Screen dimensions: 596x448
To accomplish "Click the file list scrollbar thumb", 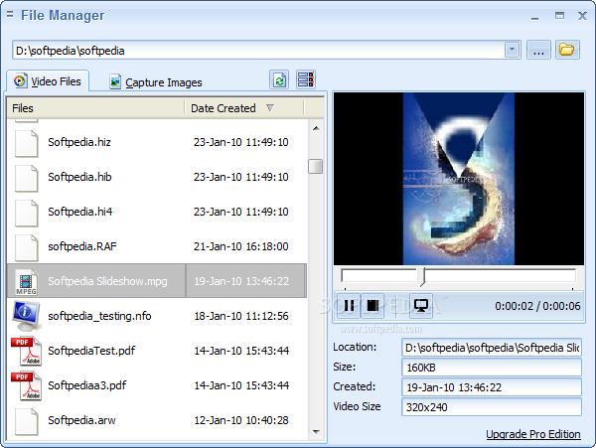I will click(x=316, y=166).
